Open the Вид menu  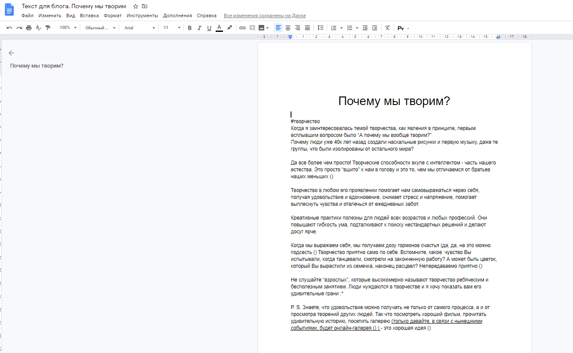[71, 15]
